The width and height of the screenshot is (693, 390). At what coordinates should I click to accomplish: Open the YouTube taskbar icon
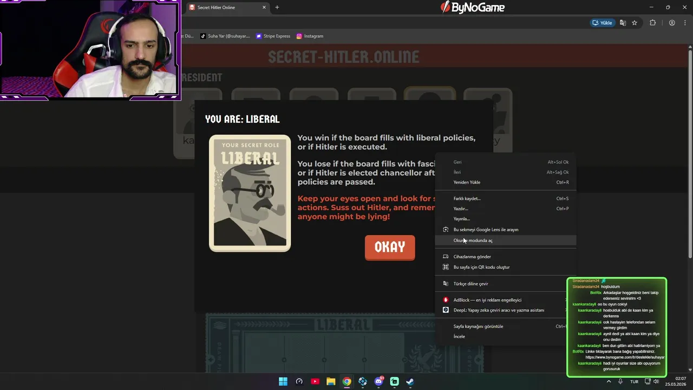click(315, 381)
